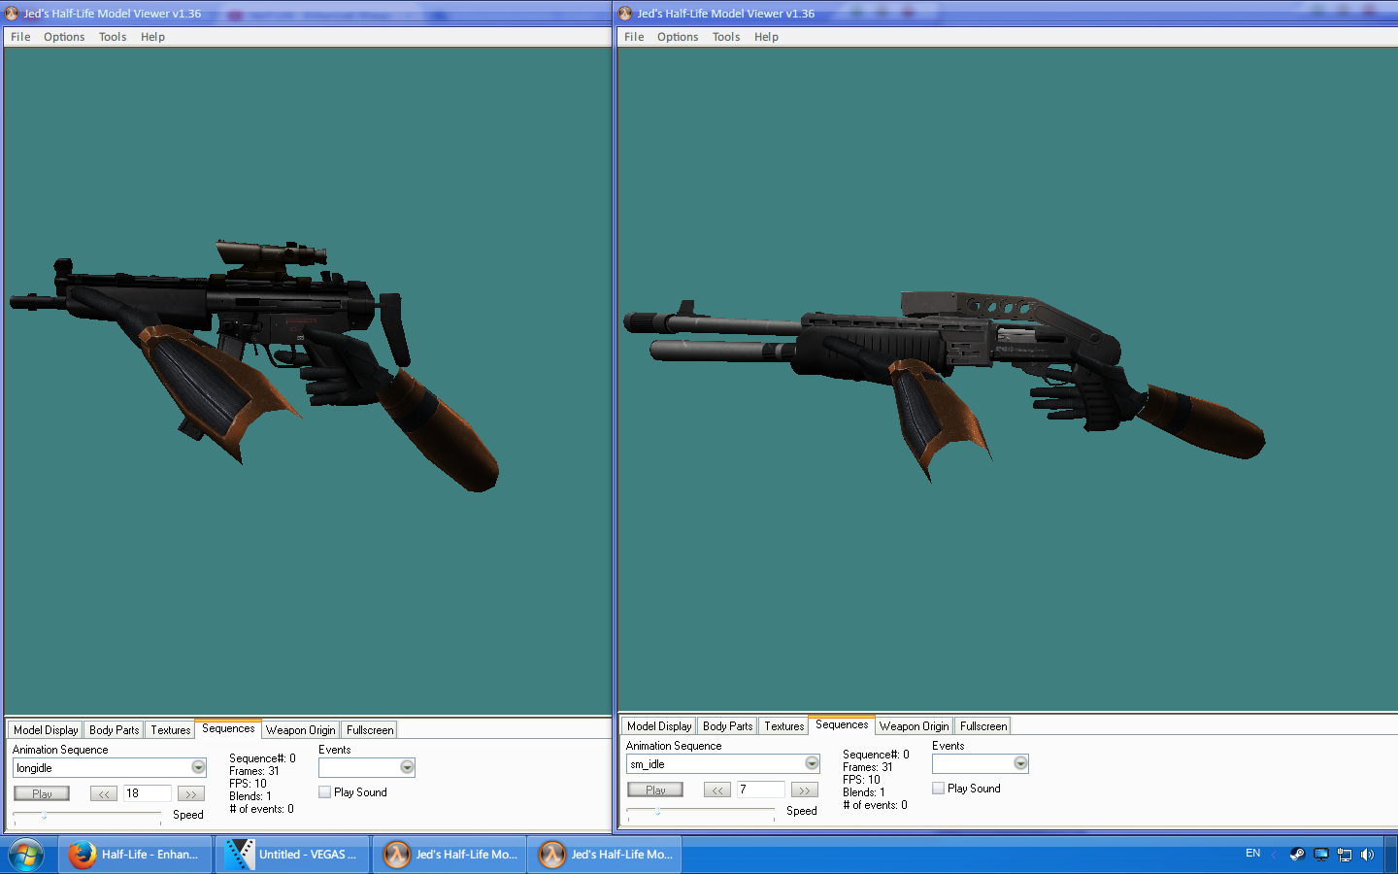1398x874 pixels.
Task: Open Fullscreen tab in right viewer
Action: click(x=983, y=726)
